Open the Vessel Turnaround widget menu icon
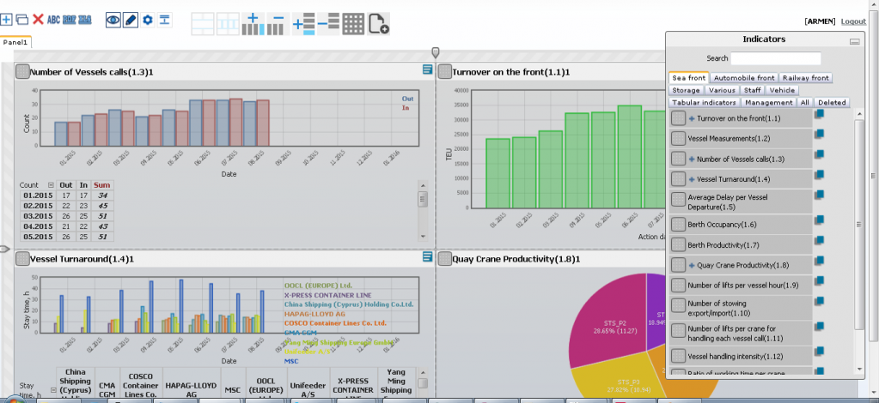 (427, 256)
